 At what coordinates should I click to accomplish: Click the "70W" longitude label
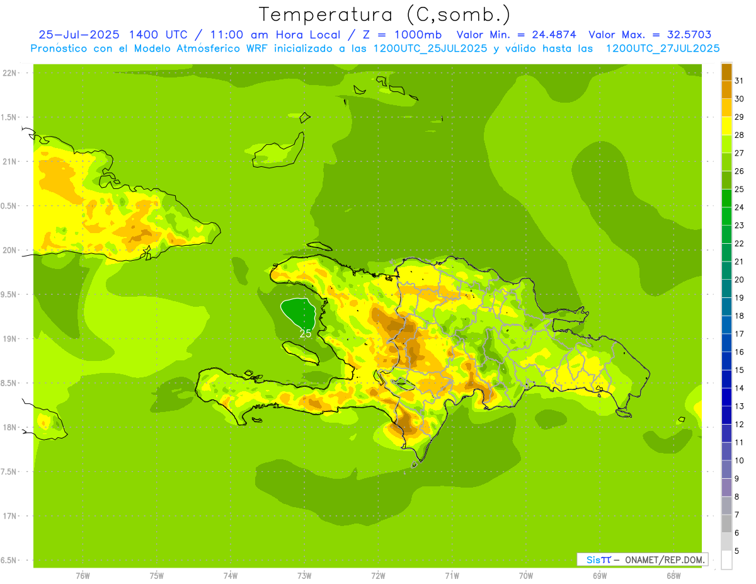click(526, 576)
